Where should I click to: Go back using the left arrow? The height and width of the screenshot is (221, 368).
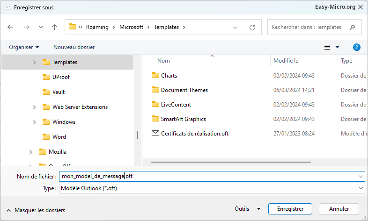[10, 27]
